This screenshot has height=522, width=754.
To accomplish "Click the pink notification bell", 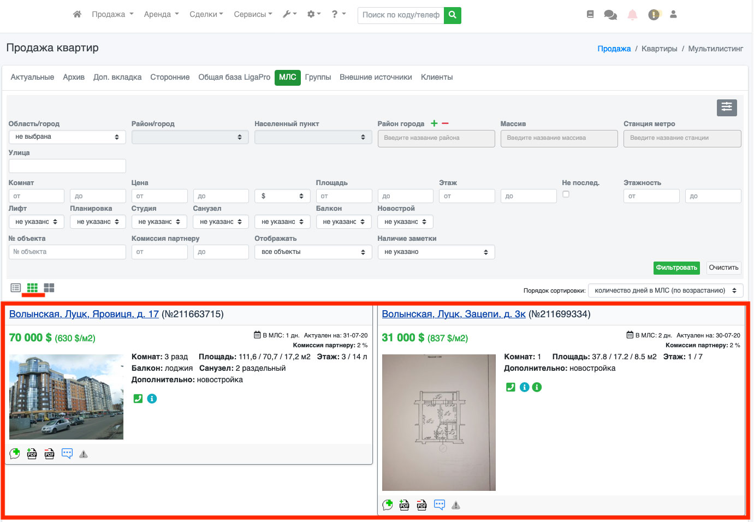I will [632, 15].
